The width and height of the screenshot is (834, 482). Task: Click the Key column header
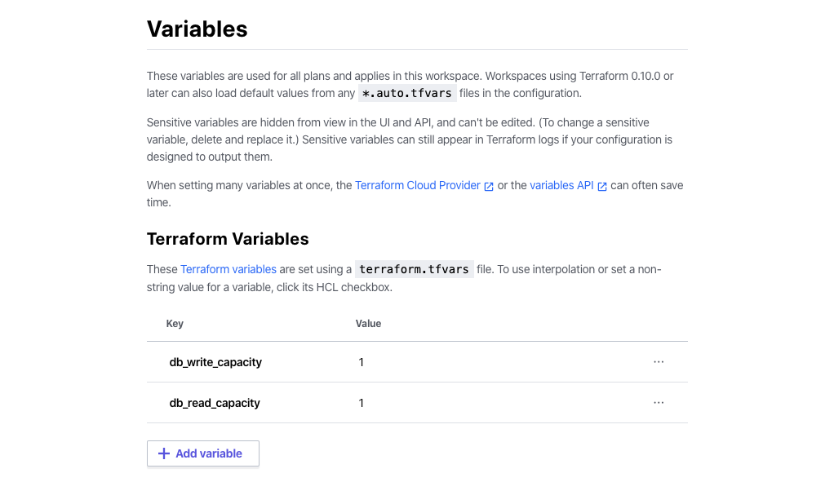click(x=175, y=324)
